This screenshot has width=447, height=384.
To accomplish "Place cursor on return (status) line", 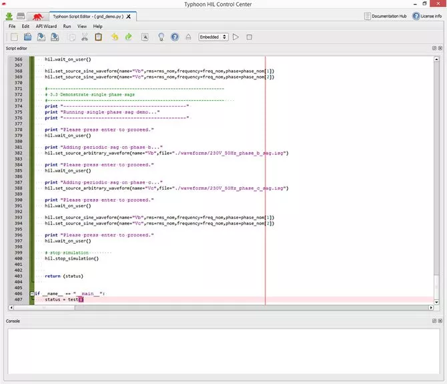I will [x=64, y=276].
